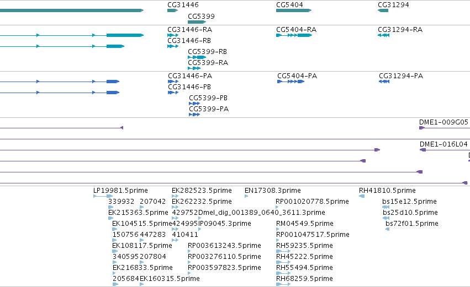Click feature 447283
Screen dimensions: 470x287
pos(142,240)
